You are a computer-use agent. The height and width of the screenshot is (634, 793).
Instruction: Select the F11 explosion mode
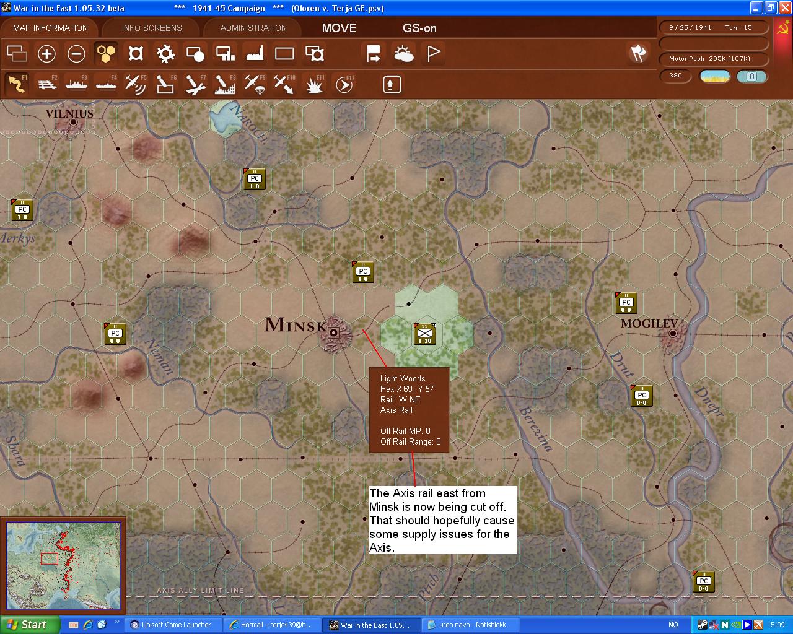(315, 84)
